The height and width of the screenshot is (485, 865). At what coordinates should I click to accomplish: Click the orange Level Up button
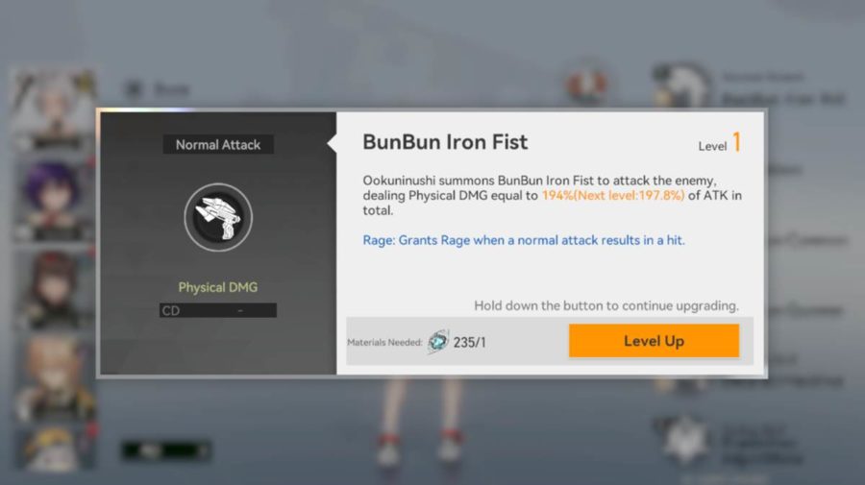click(654, 341)
